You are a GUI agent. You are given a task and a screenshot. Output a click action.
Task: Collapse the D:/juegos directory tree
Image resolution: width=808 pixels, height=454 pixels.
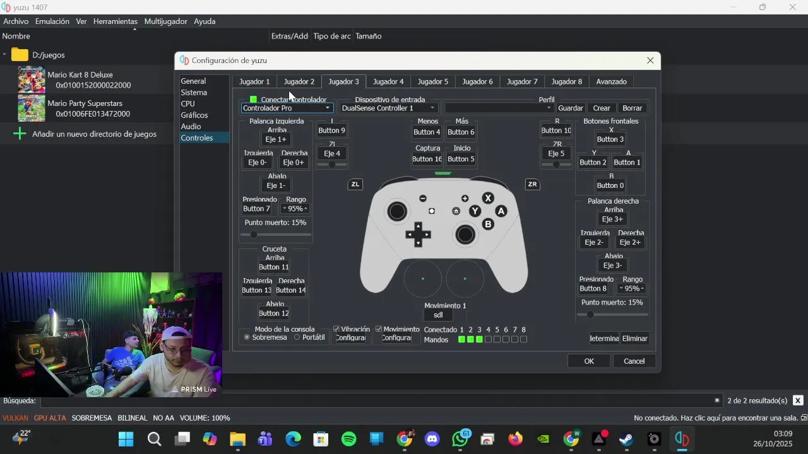tap(4, 55)
